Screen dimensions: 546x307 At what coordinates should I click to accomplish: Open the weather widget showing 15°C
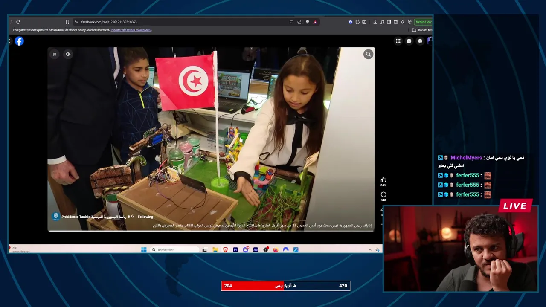[19, 249]
